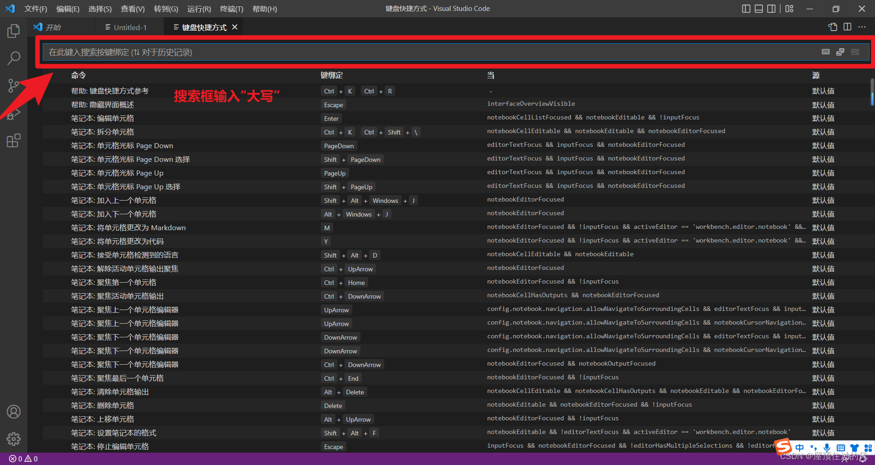Open the 转到(G) menu

(x=166, y=9)
